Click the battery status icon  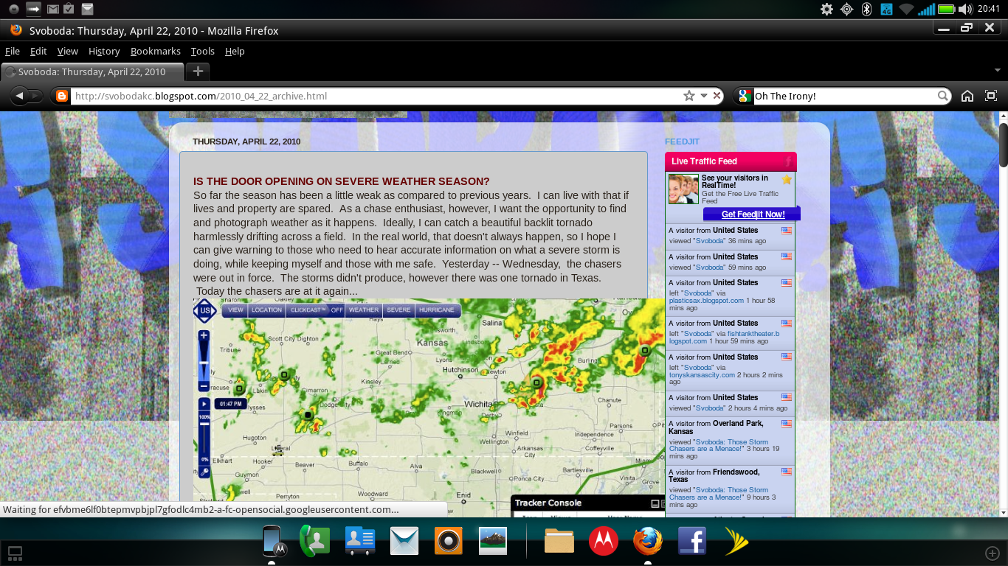coord(947,9)
